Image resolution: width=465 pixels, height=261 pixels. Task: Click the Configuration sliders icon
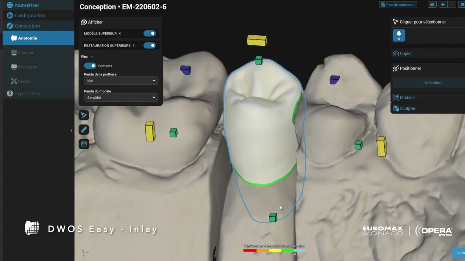10,16
